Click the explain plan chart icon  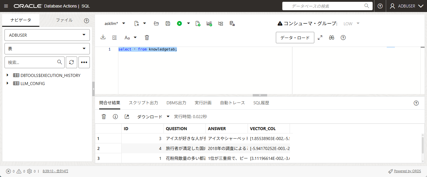(209, 23)
